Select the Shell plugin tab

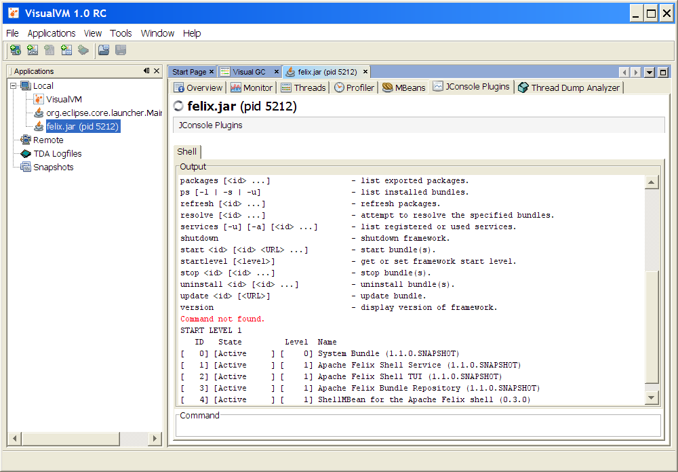pos(186,151)
